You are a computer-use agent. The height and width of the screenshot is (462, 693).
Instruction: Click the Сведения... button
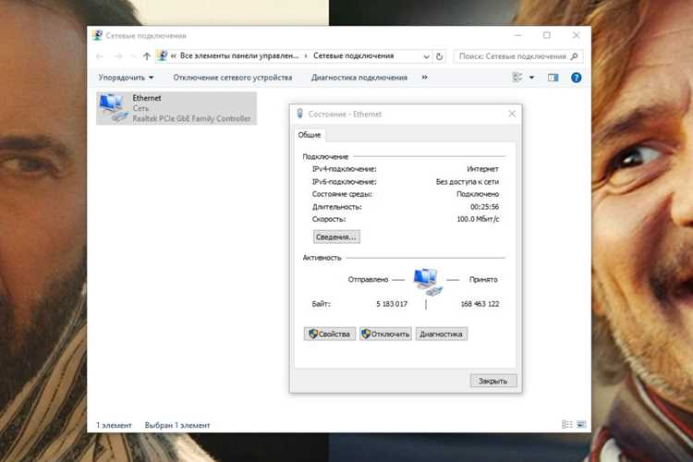[336, 237]
